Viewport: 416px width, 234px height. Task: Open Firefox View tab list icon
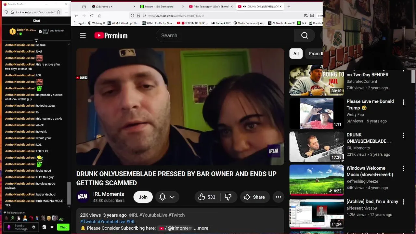[x=84, y=6]
